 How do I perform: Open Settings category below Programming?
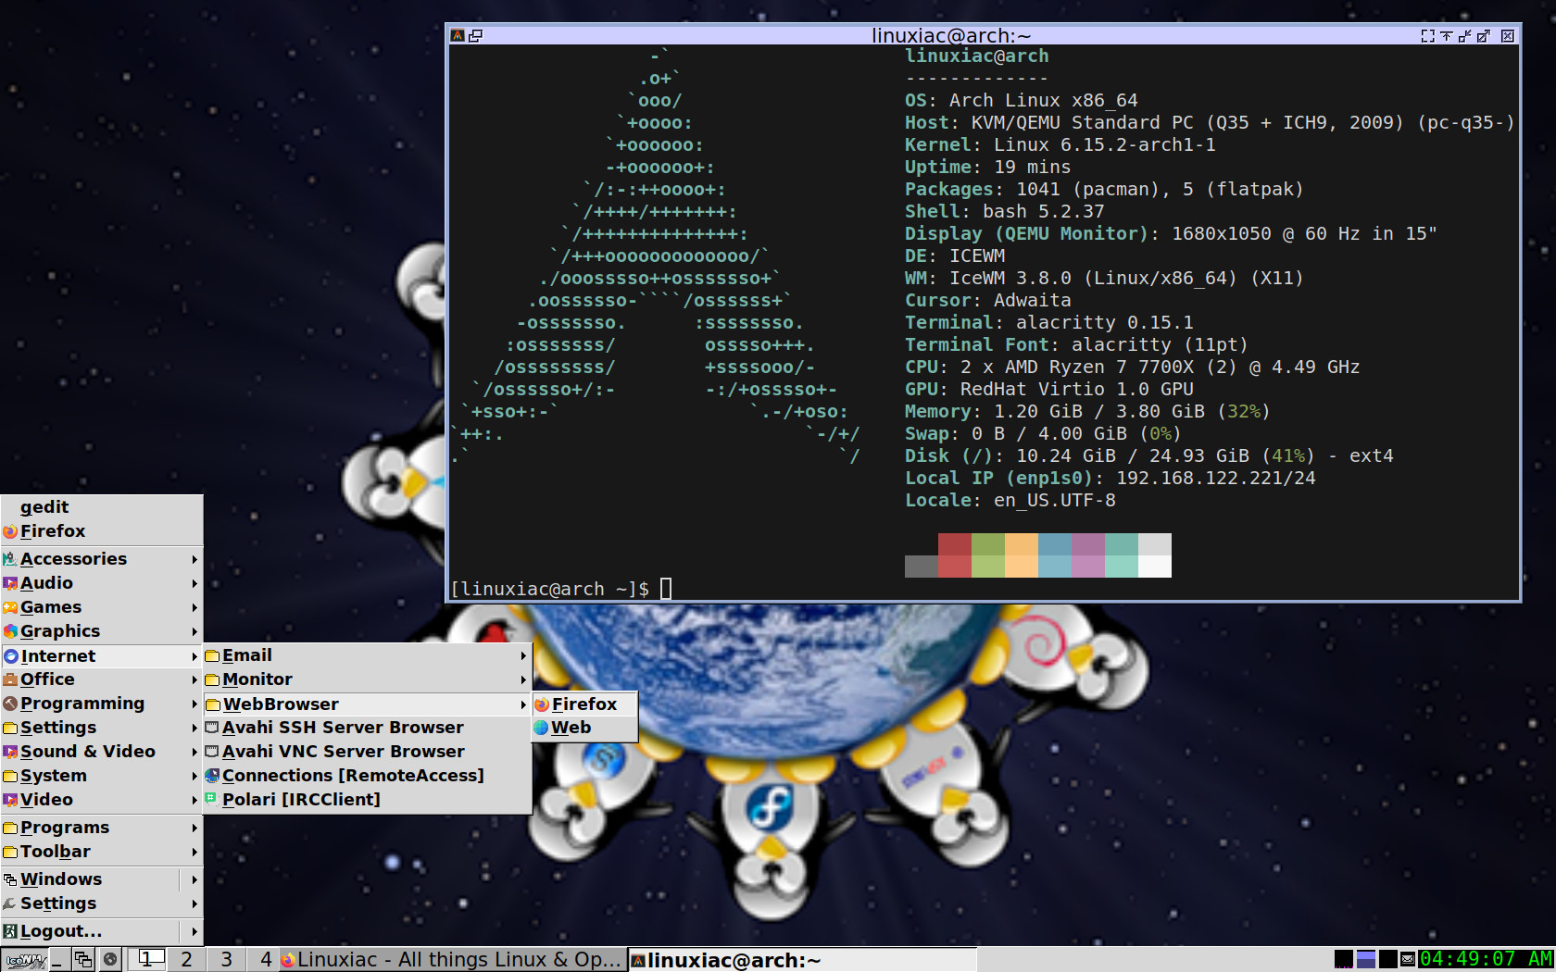point(102,728)
